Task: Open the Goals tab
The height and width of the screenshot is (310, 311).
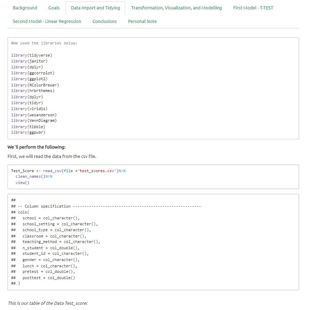Action: point(54,7)
